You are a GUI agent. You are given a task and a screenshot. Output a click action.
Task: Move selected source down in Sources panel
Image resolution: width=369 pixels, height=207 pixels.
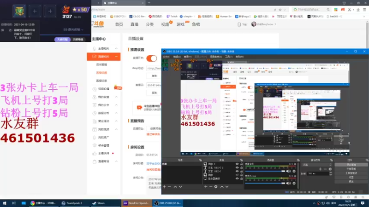pyautogui.click(x=227, y=187)
